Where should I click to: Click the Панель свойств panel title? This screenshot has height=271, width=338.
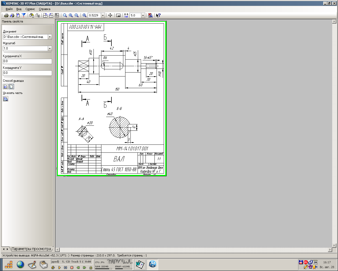pyautogui.click(x=12, y=21)
